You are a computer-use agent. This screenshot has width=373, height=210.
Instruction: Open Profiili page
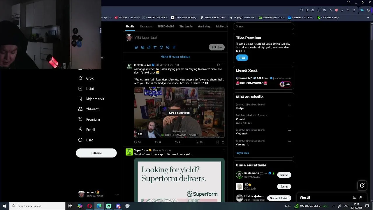click(x=87, y=129)
